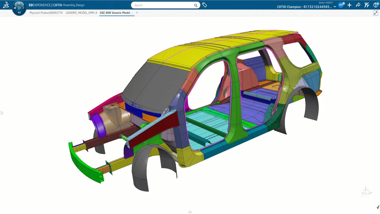The height and width of the screenshot is (214, 380).
Task: Open the 3DEXPERIENCE compass
Action: 19,8
